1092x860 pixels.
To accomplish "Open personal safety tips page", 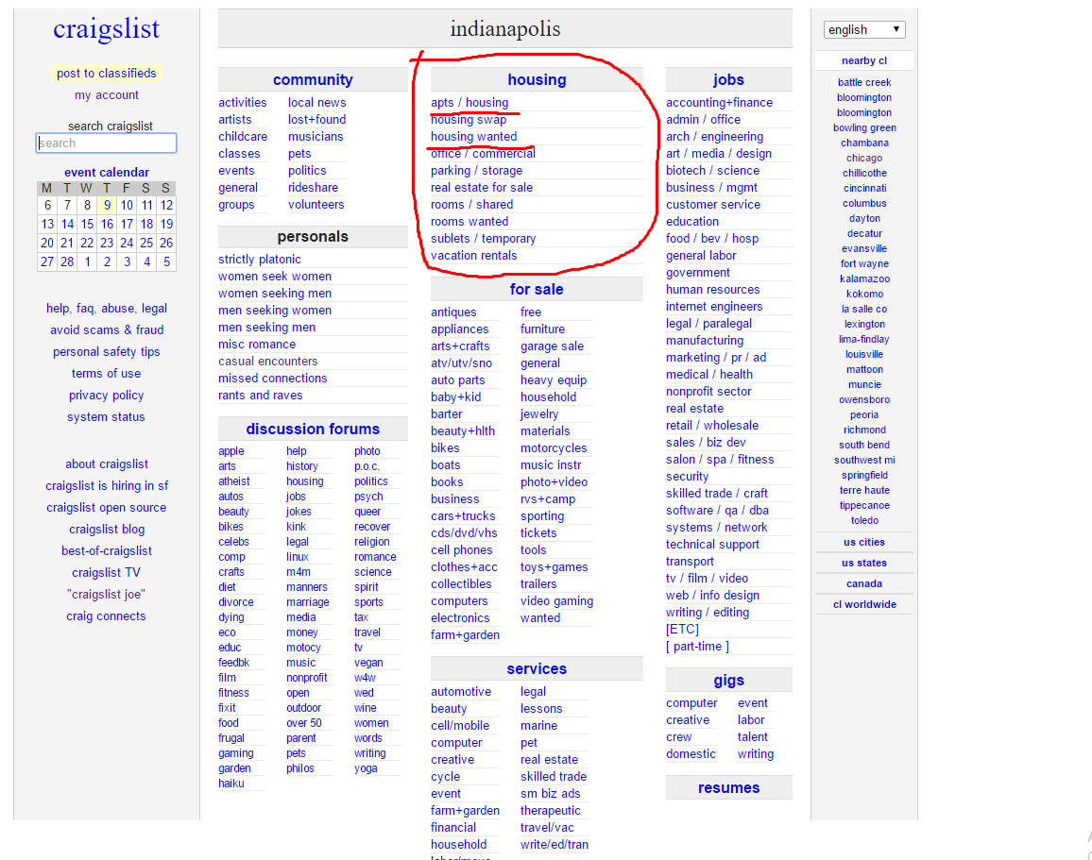I will (x=107, y=351).
